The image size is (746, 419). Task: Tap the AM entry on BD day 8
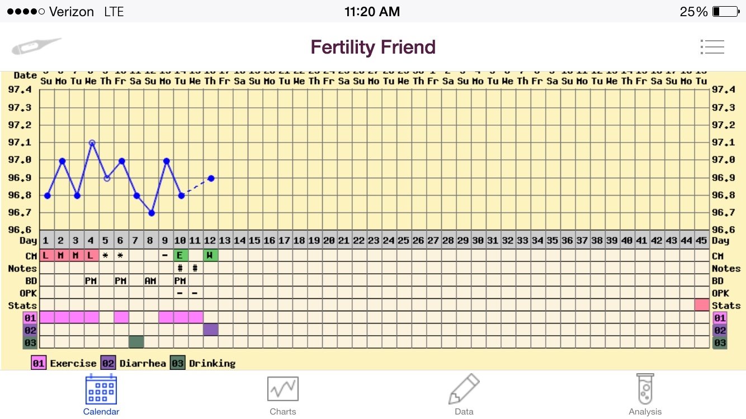tap(151, 280)
